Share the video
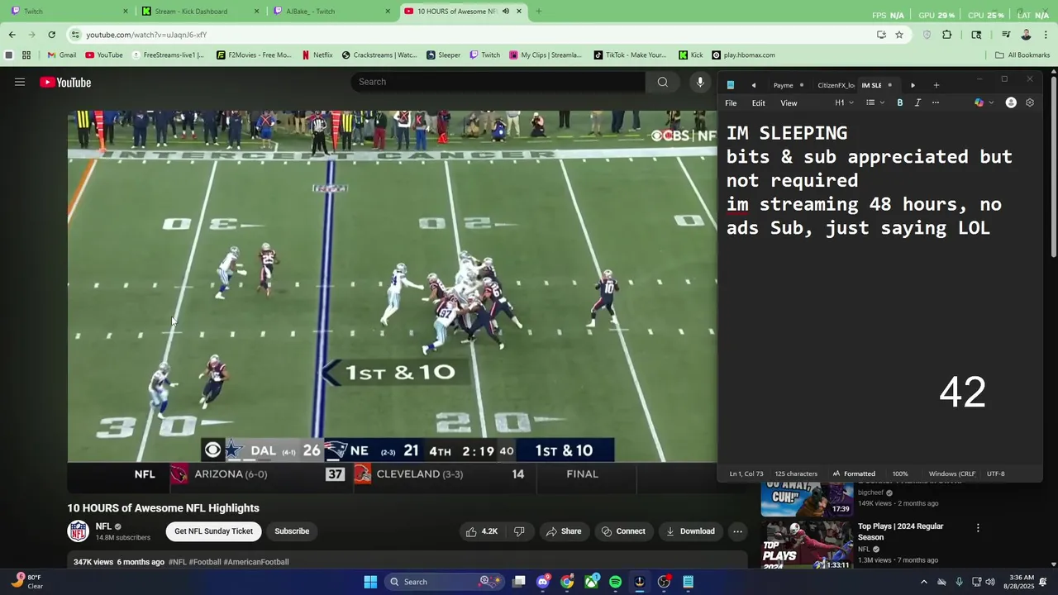The width and height of the screenshot is (1058, 595). [x=564, y=531]
